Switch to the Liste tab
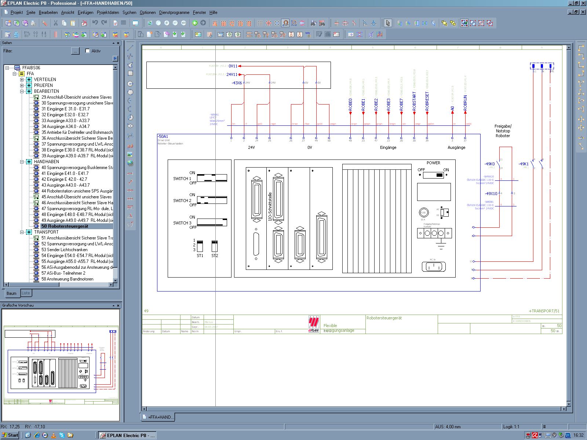Image resolution: width=587 pixels, height=440 pixels. click(x=26, y=293)
